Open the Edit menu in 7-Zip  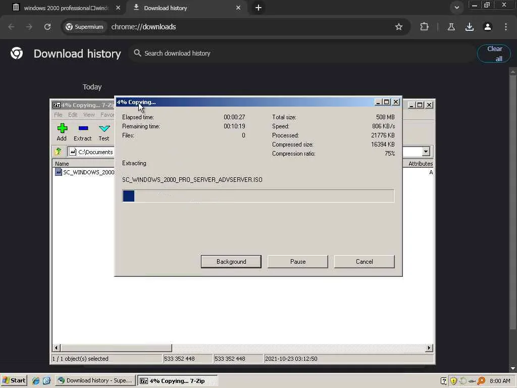pyautogui.click(x=73, y=115)
